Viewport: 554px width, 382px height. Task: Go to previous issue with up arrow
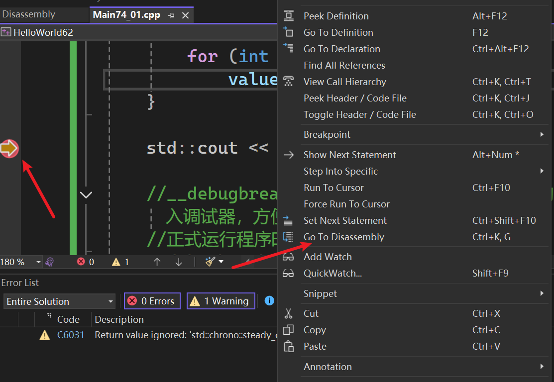pos(157,262)
